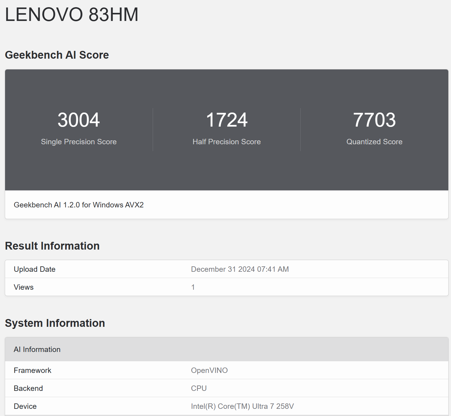Select the Intel Core Ultra 7 258V device name
Image resolution: width=451 pixels, height=416 pixels.
coord(242,406)
